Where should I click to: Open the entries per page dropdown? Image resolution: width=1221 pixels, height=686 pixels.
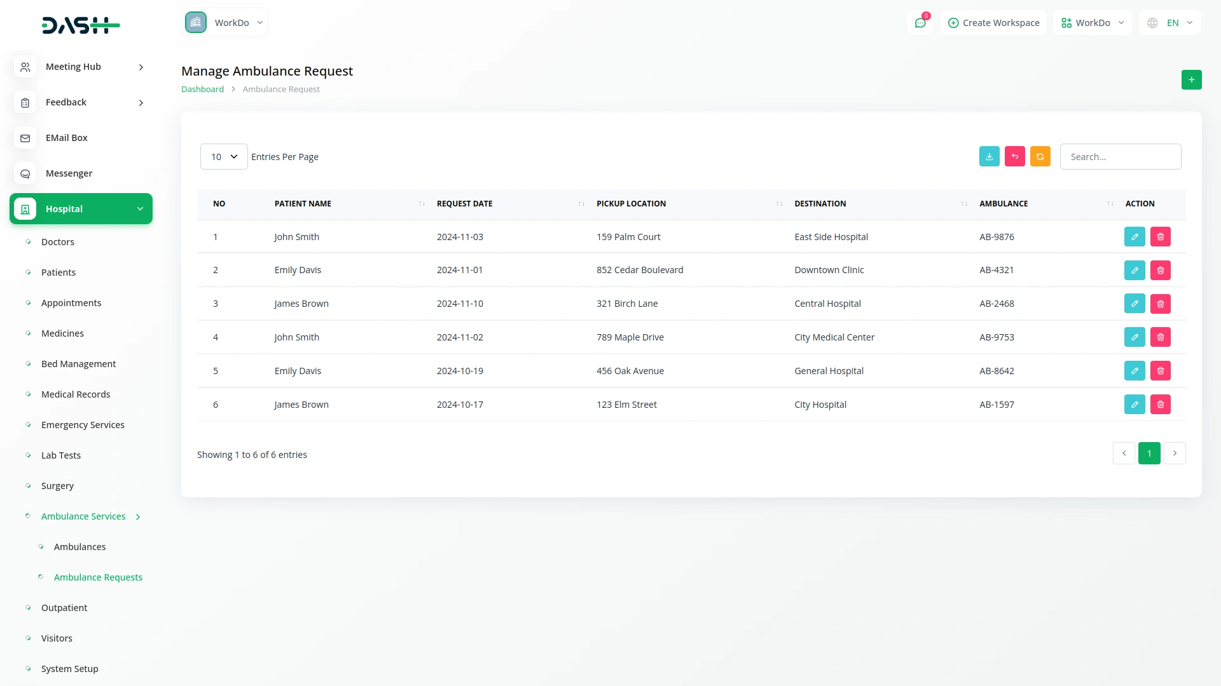[x=224, y=157]
